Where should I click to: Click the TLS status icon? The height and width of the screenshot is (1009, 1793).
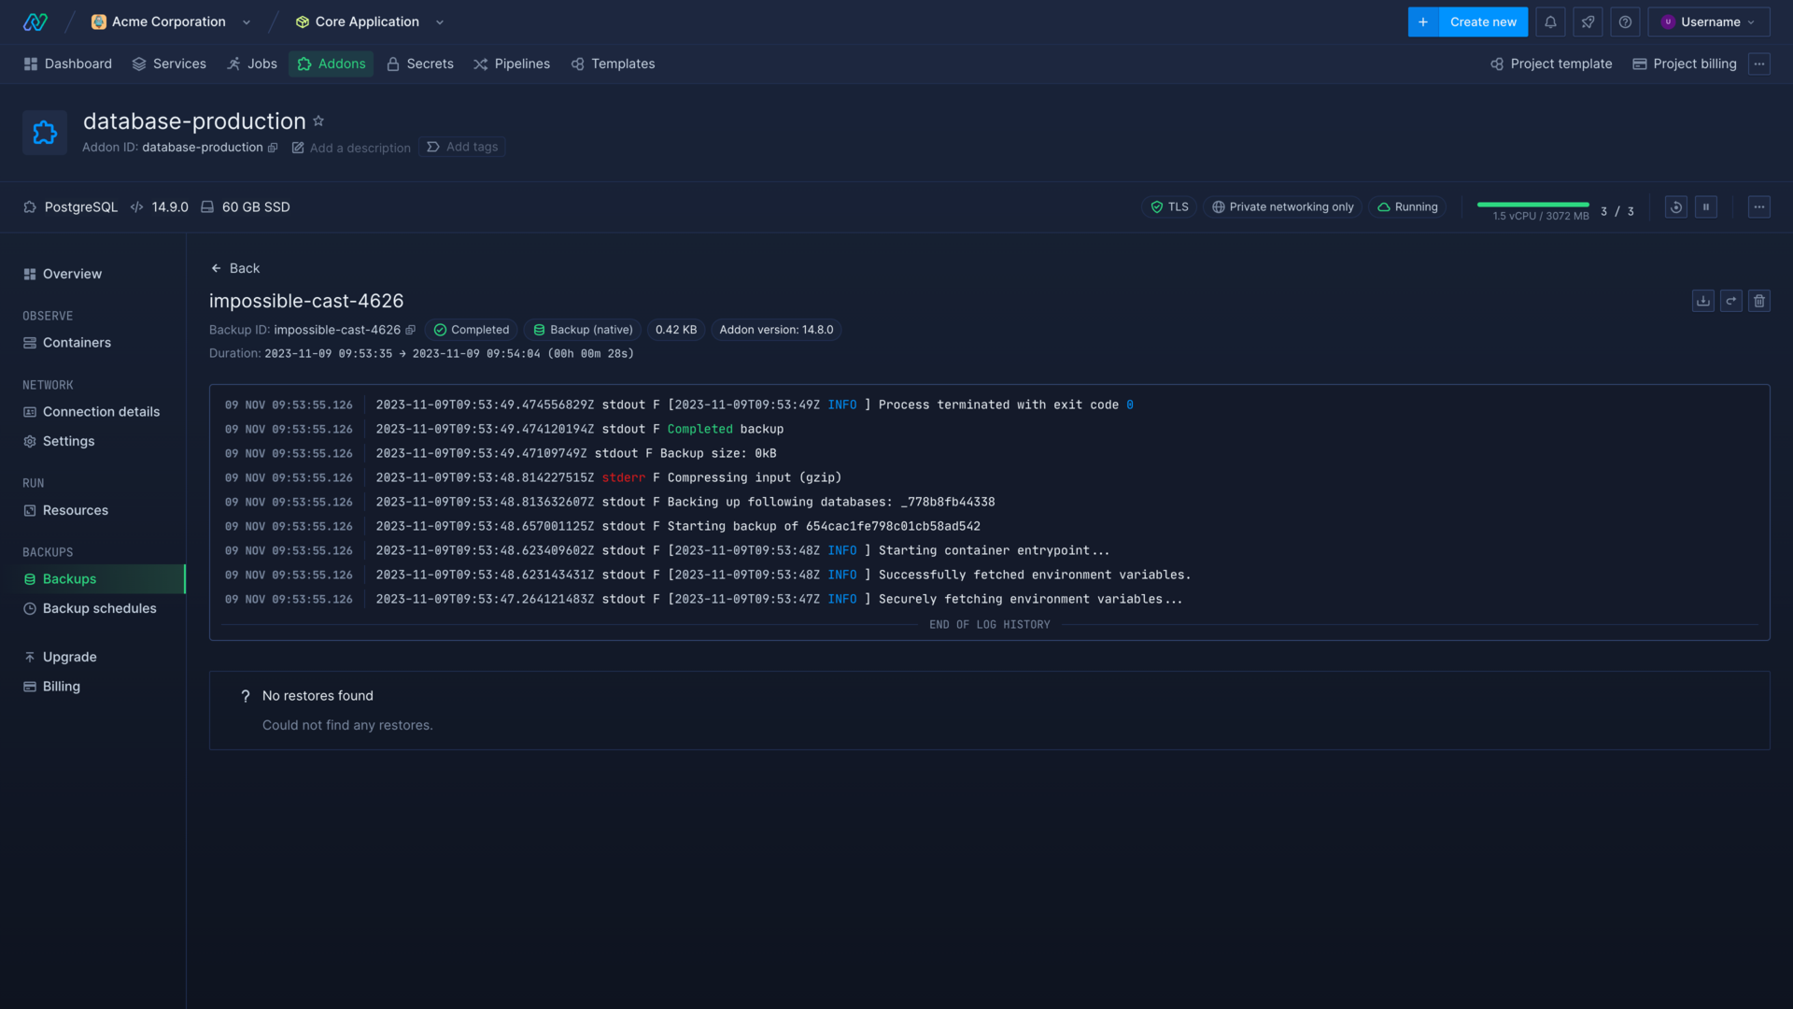click(1155, 207)
